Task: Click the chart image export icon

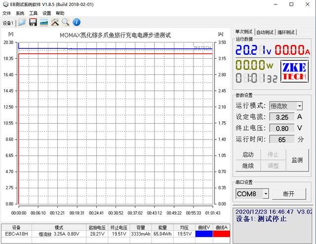Action: [x=44, y=22]
